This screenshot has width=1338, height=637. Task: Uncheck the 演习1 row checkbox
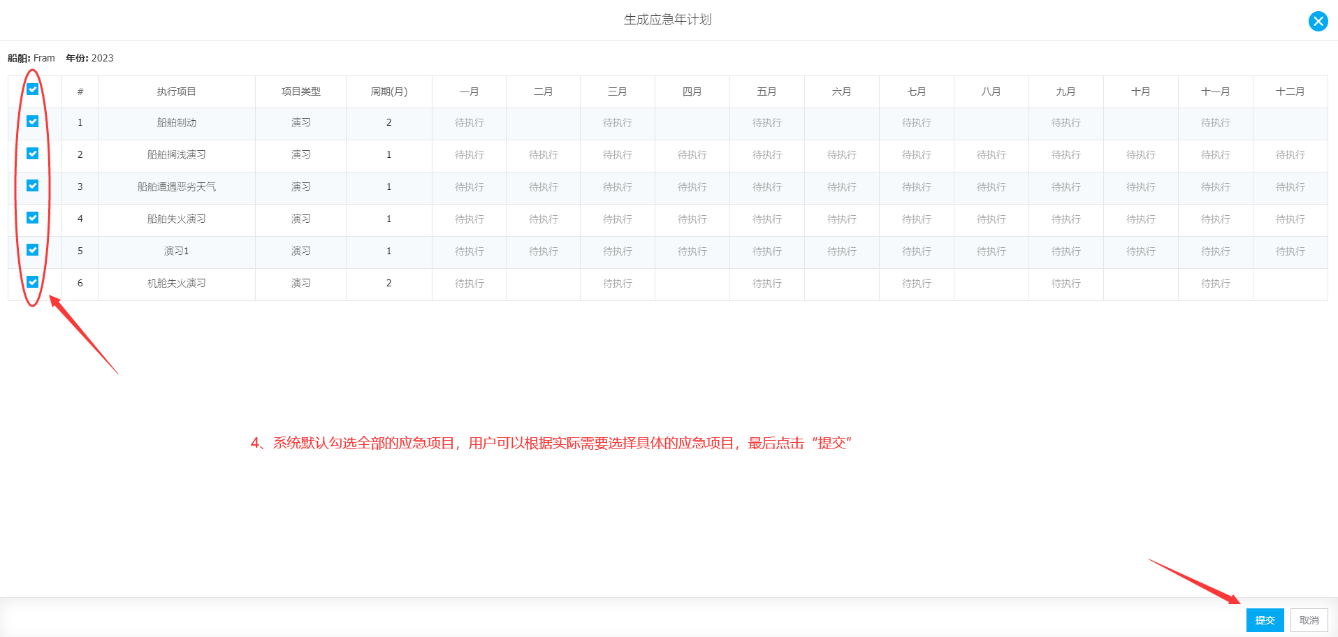(32, 250)
